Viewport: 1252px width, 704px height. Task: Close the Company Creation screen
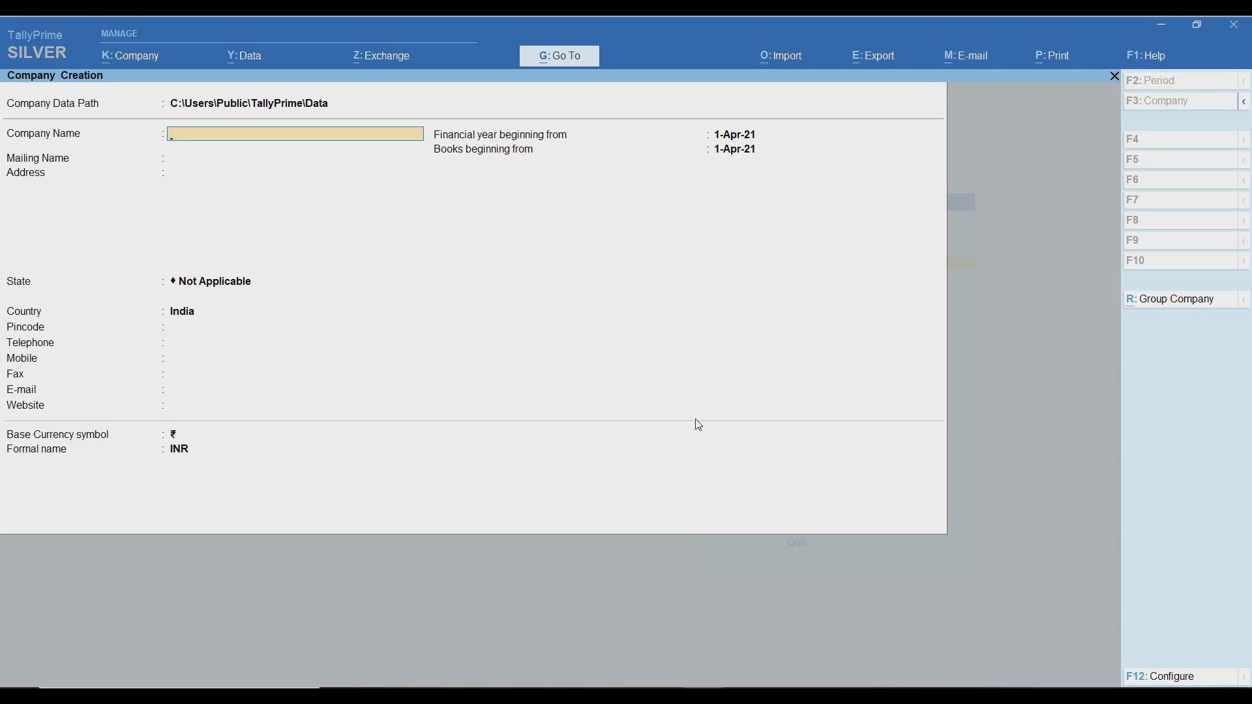pyautogui.click(x=1114, y=76)
